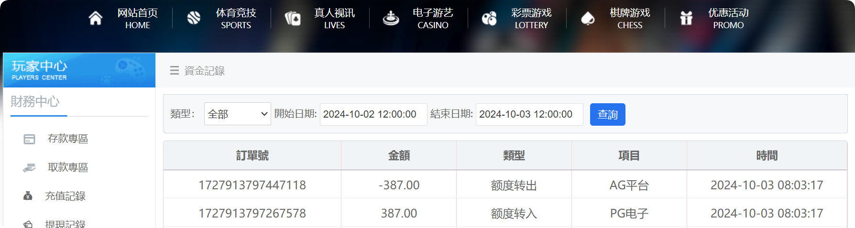Click the lottery balls icon
Image resolution: width=855 pixels, height=228 pixels.
[x=489, y=18]
